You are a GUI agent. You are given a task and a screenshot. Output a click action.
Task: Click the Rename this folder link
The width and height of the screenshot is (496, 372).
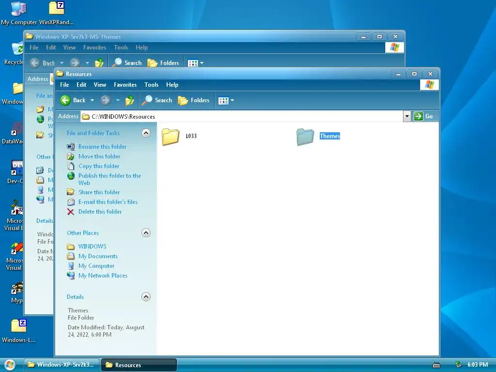click(103, 147)
